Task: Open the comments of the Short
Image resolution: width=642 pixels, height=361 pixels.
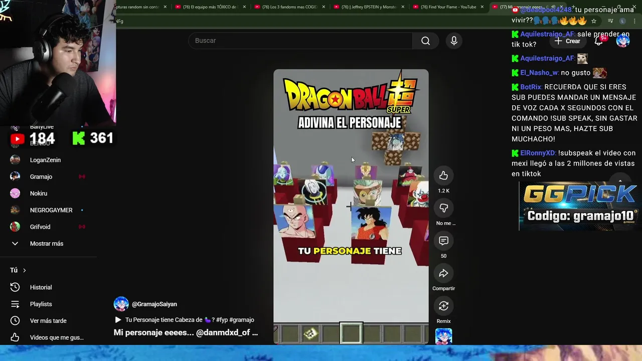Action: pyautogui.click(x=443, y=241)
